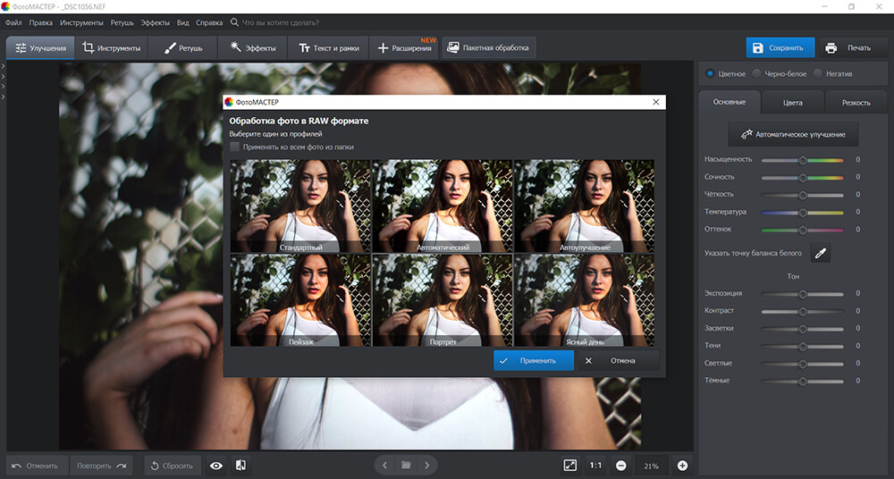Open the folder icon in bottom navigation
Viewport: 894px width, 479px height.
click(x=406, y=466)
